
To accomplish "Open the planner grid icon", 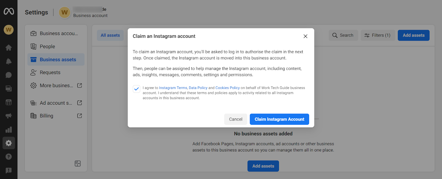I will 9,102.
